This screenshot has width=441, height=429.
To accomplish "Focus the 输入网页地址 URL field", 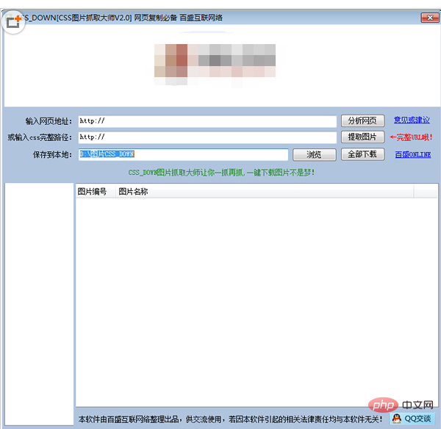I will pos(207,121).
